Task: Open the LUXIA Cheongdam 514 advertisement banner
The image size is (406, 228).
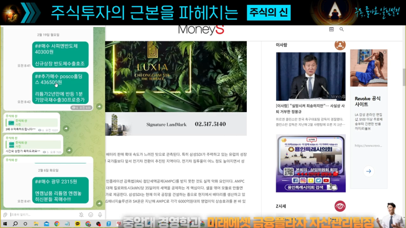Action: [x=176, y=77]
